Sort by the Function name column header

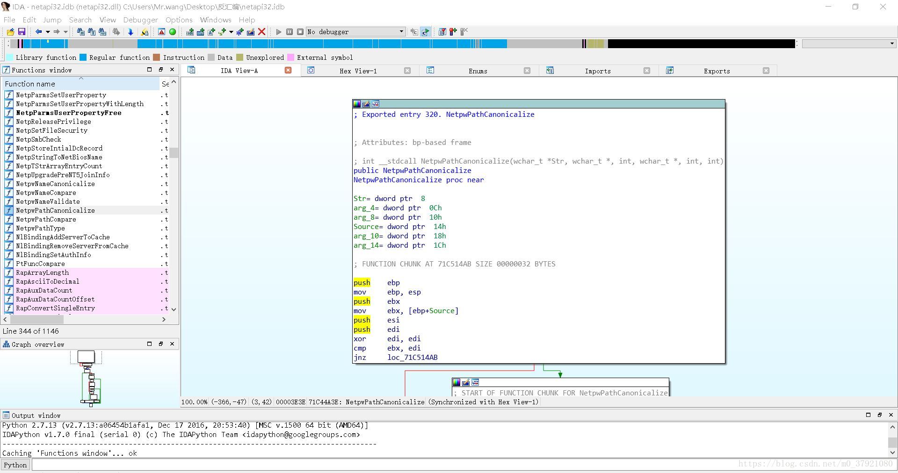80,84
